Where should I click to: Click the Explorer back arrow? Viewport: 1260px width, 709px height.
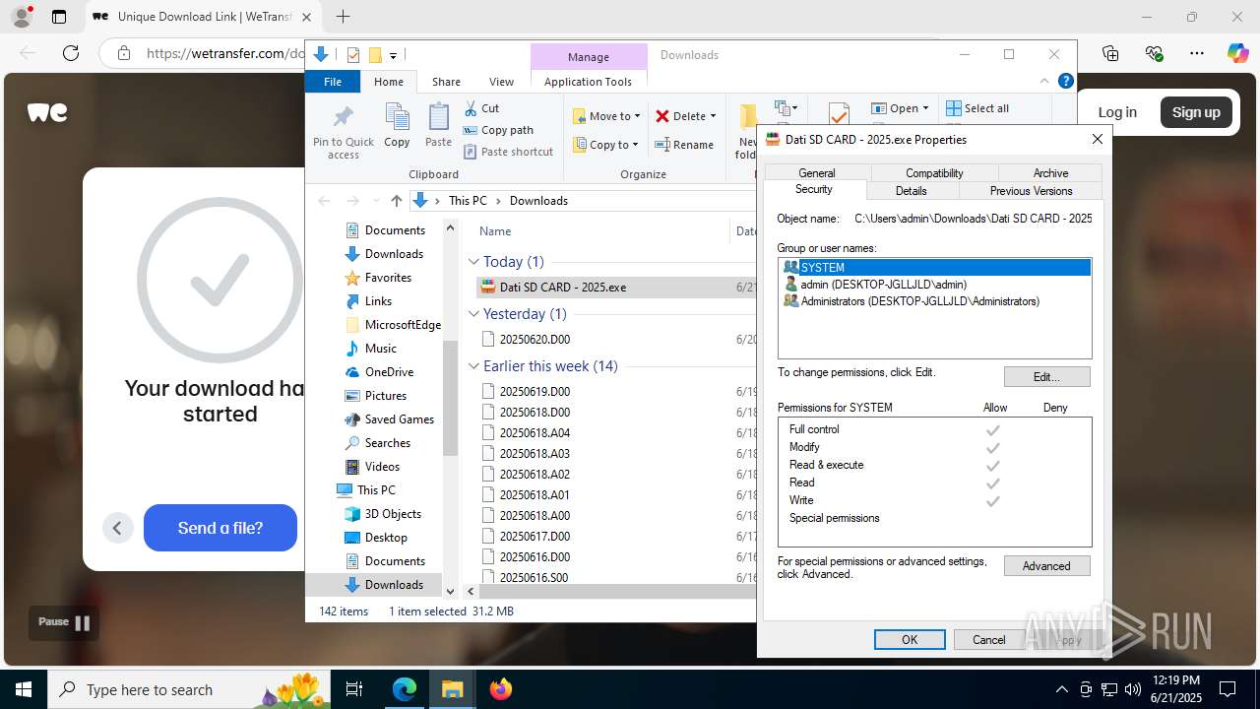click(324, 201)
